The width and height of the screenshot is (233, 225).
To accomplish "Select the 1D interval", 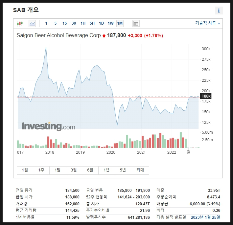I will point(101,23).
